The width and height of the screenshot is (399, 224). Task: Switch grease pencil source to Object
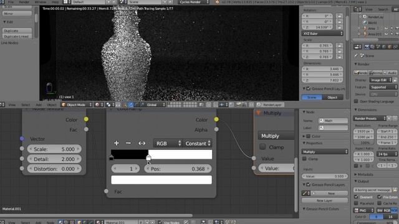click(x=332, y=97)
